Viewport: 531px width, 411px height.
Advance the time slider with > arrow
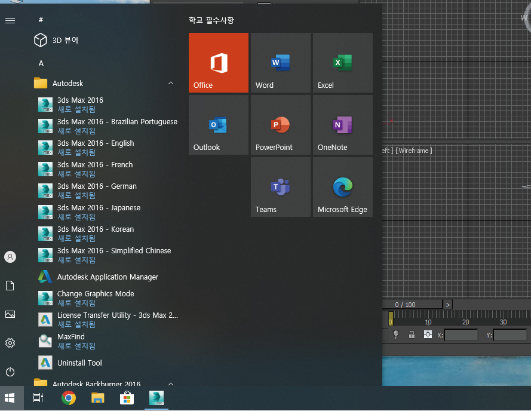(x=448, y=305)
